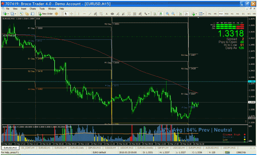Select the Trendline tool
Viewport: 257px width, 155px height.
90,14
